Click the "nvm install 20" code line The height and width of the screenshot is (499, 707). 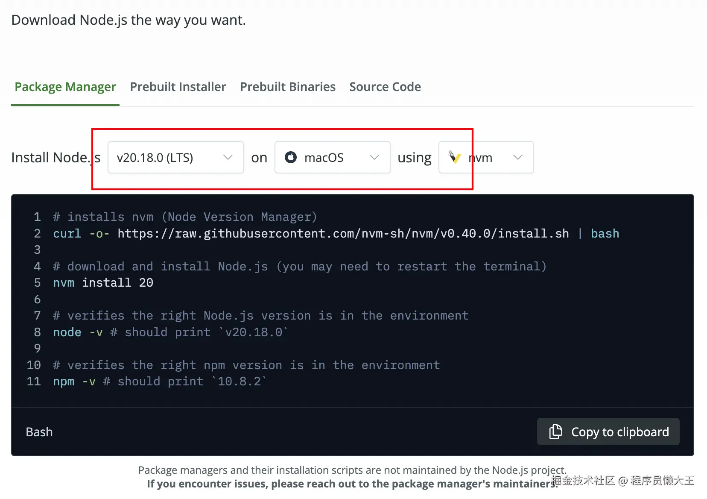103,283
